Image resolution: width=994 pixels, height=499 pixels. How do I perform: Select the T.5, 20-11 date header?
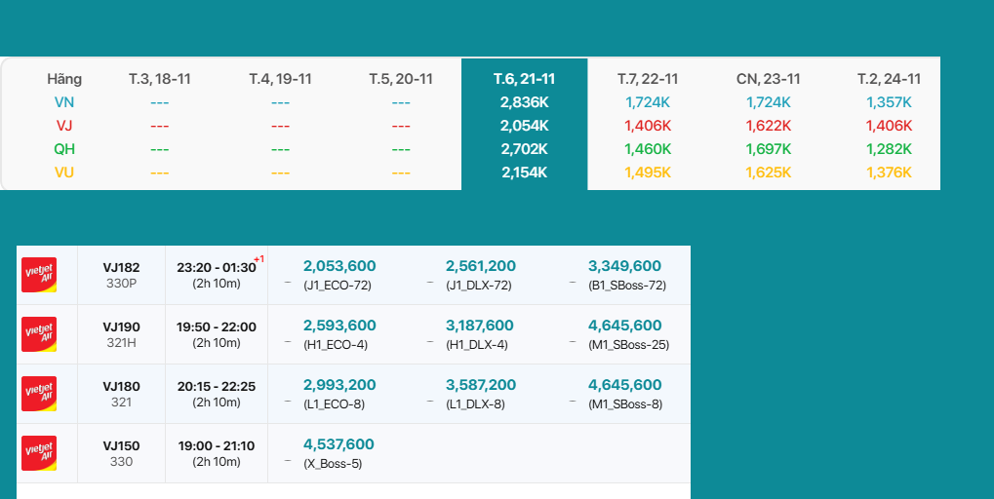click(x=401, y=79)
